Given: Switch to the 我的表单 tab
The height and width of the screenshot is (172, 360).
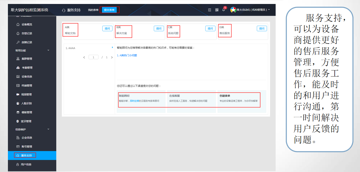Looking at the screenshot, I should click(x=93, y=10).
